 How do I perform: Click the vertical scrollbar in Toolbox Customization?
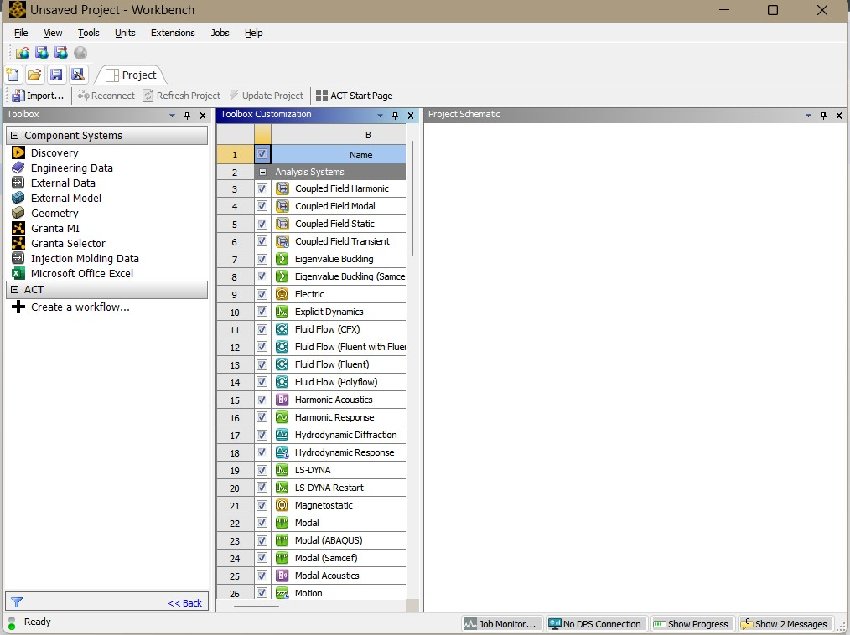click(x=412, y=199)
